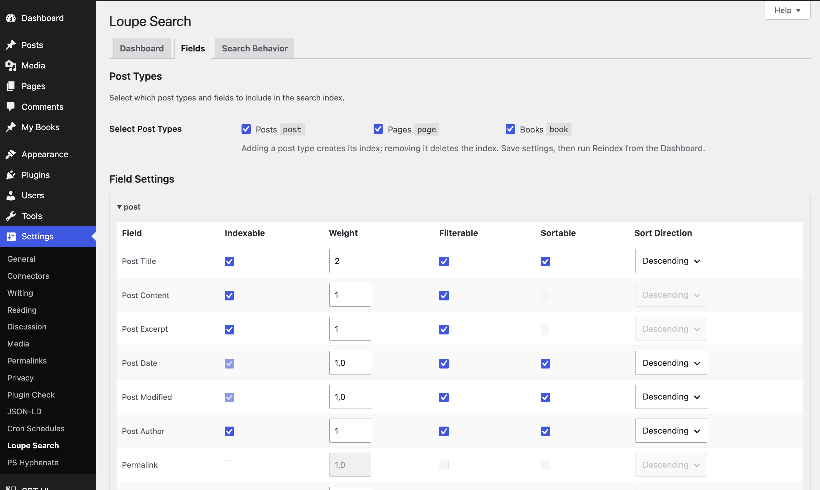
Task: Toggle Filterable for Post Excerpt
Action: (444, 329)
